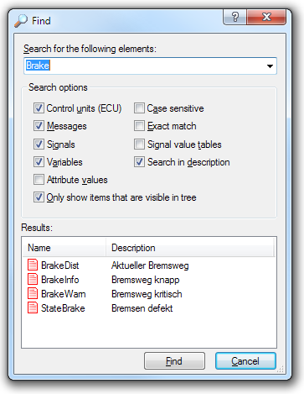Click the question mark help button
The image size is (304, 394).
point(235,17)
